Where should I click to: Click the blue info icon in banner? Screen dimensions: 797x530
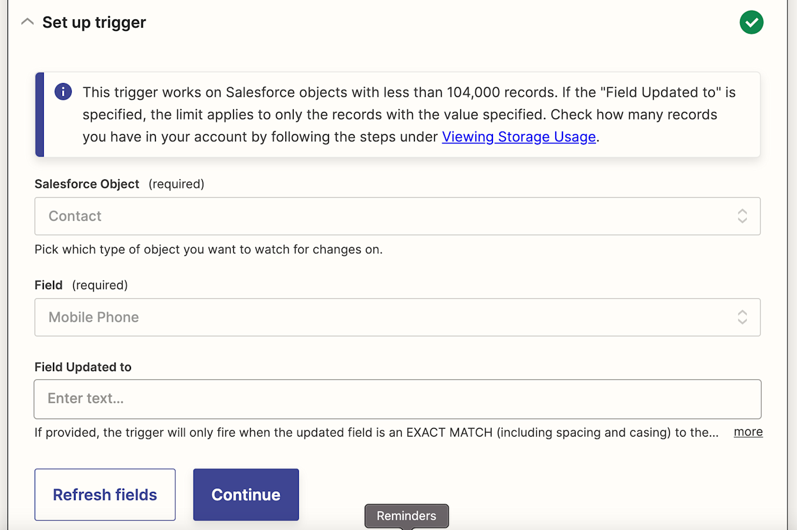point(63,92)
